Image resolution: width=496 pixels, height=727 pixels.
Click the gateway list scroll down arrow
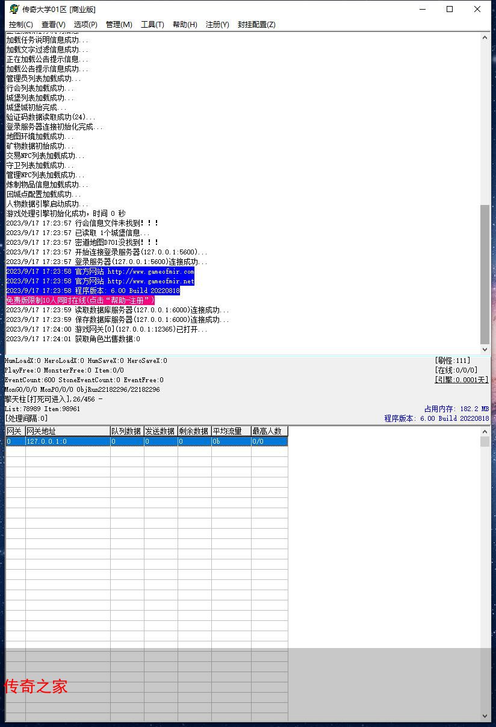click(485, 716)
